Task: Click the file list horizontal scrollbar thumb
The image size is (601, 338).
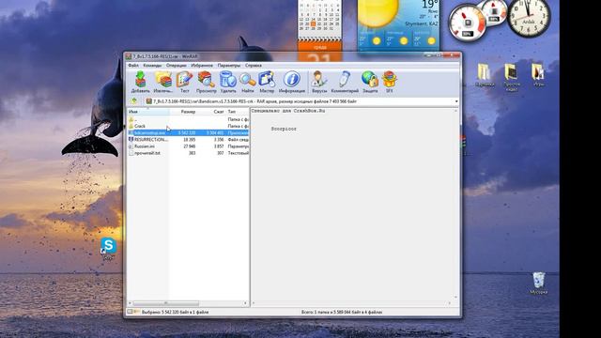Action: point(166,303)
